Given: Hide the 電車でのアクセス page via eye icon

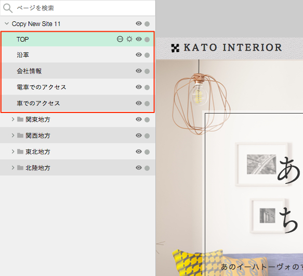Looking at the screenshot, I should point(139,87).
